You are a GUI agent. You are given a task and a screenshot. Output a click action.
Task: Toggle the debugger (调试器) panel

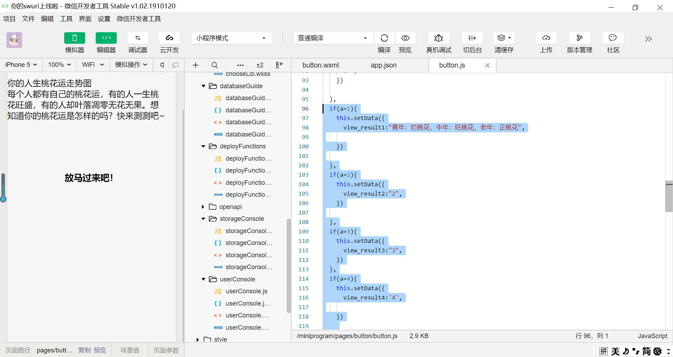click(x=138, y=38)
